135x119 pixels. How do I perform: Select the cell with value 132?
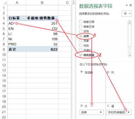click(x=42, y=29)
